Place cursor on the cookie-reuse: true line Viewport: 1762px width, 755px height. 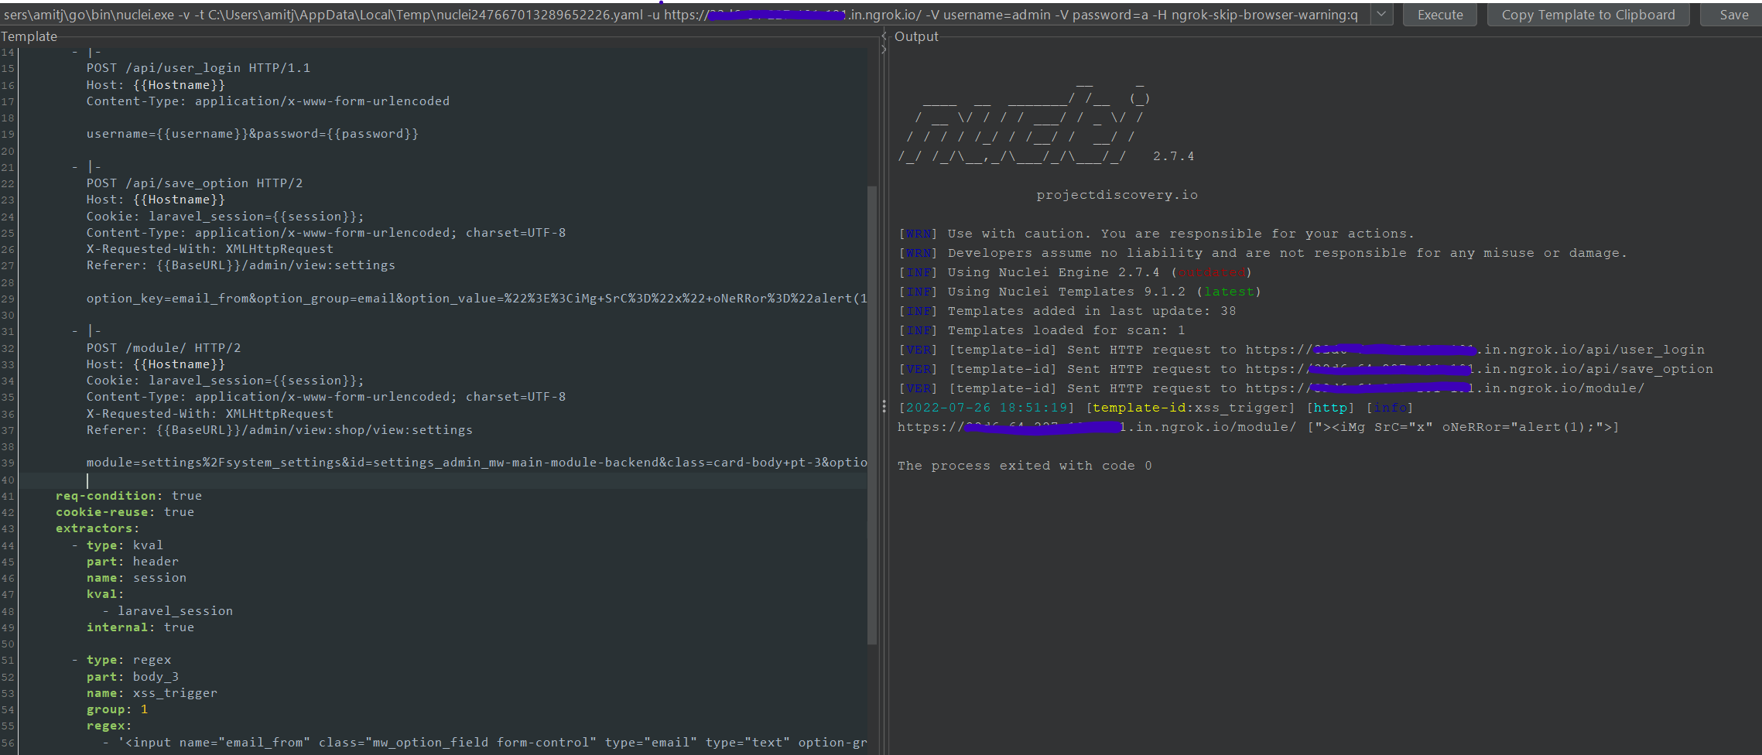click(124, 511)
